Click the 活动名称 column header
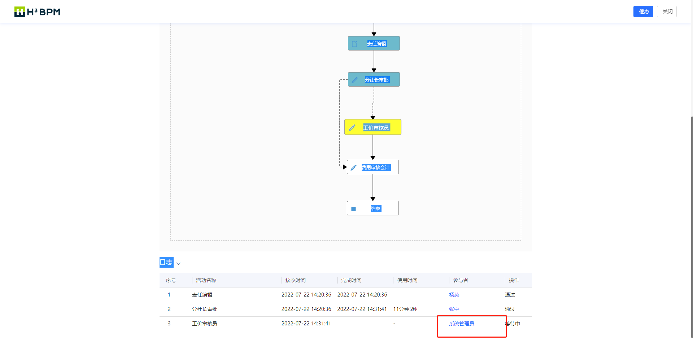Viewport: 693px width, 338px height. click(206, 280)
